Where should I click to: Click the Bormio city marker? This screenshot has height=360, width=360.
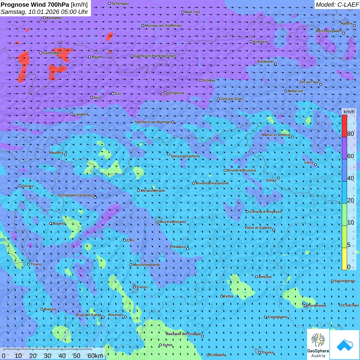click(x=51, y=223)
